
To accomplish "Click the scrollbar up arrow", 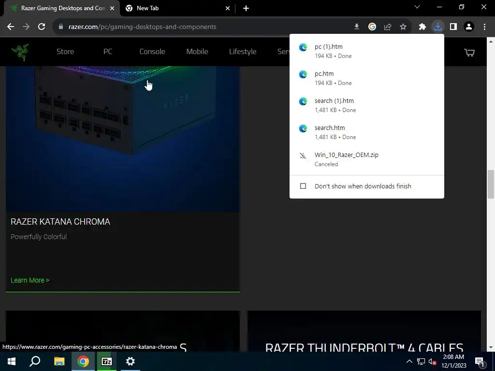I will pyautogui.click(x=491, y=42).
